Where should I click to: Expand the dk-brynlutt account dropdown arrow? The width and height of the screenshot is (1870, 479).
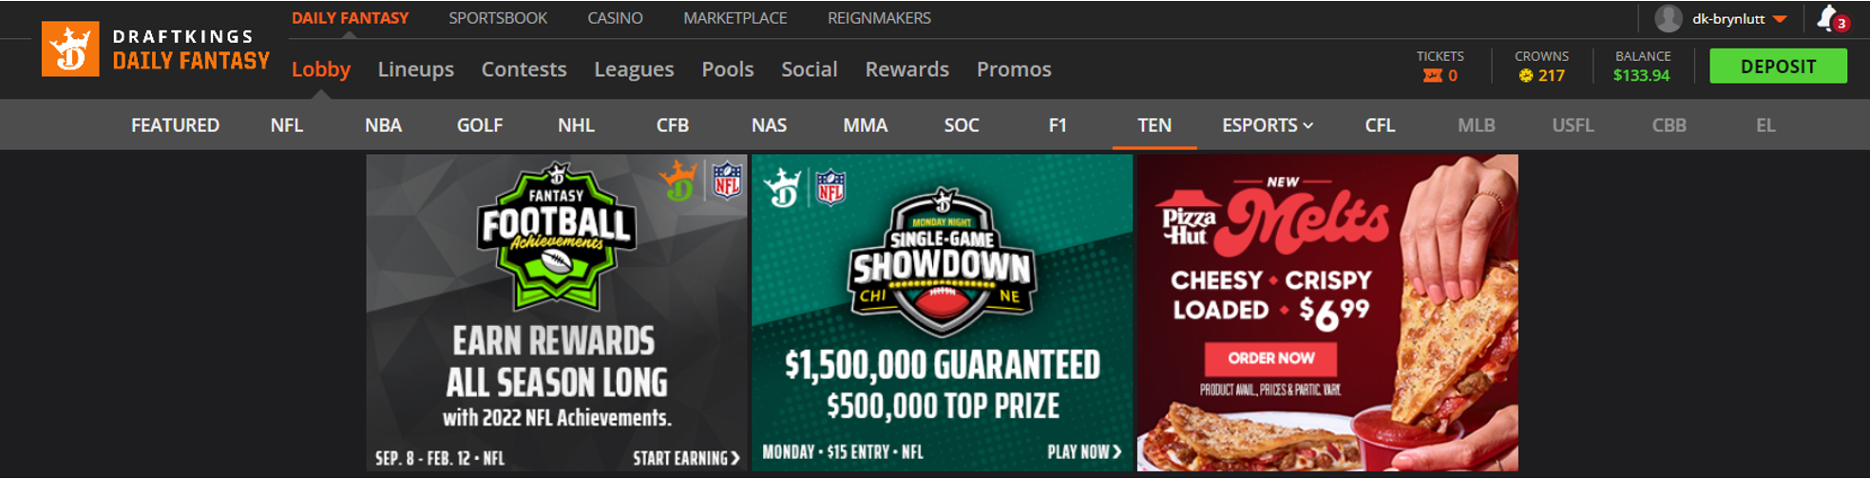click(1780, 19)
